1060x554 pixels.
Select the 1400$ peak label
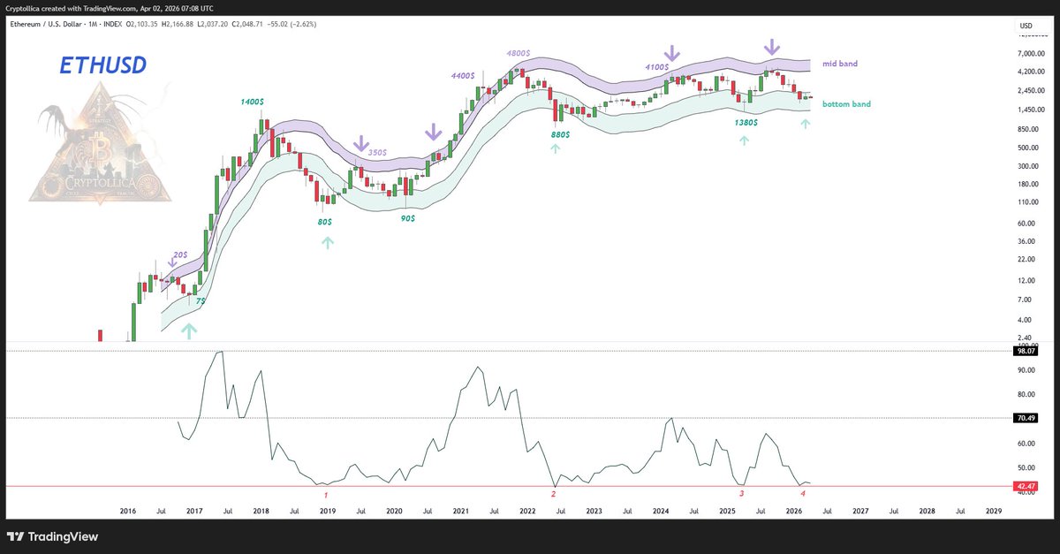coord(254,102)
